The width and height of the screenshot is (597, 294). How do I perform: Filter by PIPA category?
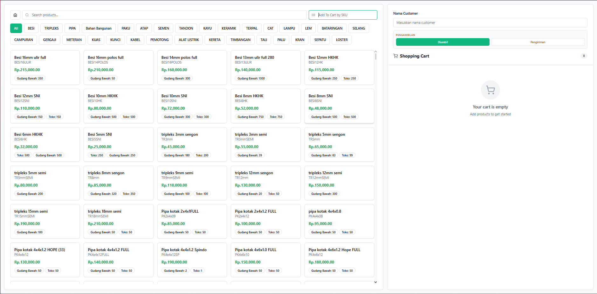[72, 28]
